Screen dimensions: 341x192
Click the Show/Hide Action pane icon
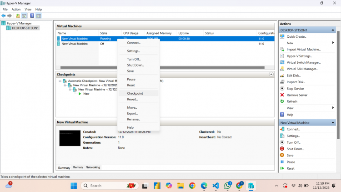pyautogui.click(x=39, y=15)
